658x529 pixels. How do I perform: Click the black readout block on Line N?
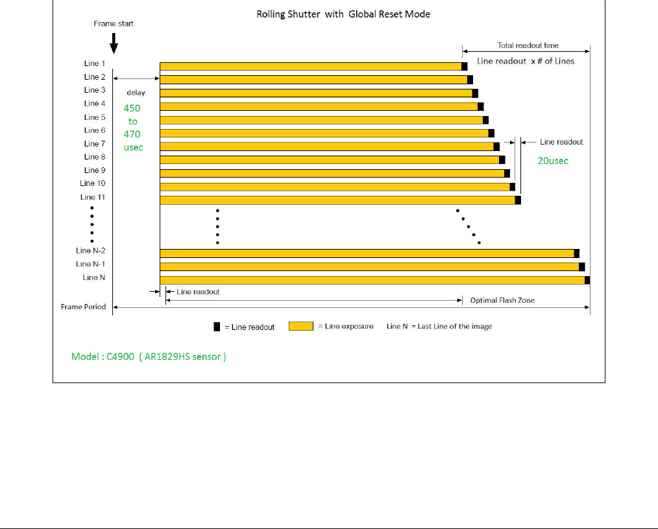point(587,281)
